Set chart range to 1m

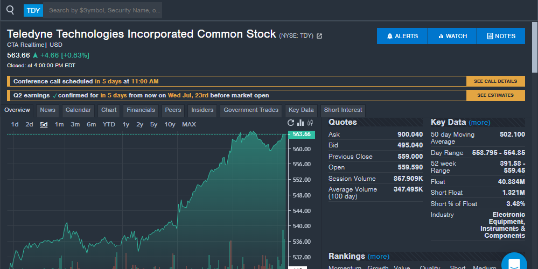[x=59, y=124]
